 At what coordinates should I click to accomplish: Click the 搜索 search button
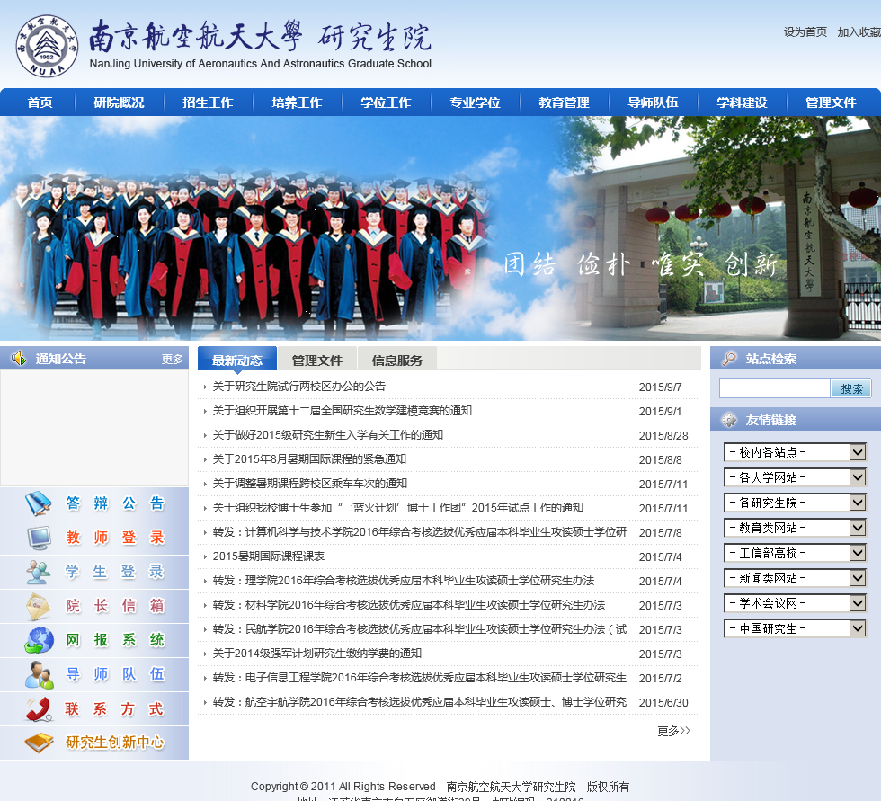click(851, 388)
